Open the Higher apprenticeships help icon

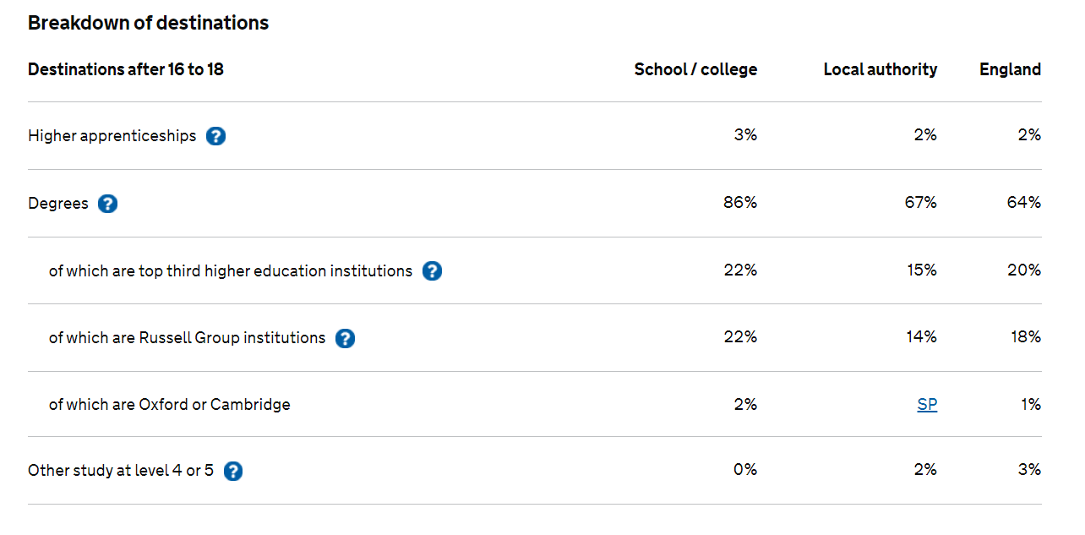(x=216, y=136)
